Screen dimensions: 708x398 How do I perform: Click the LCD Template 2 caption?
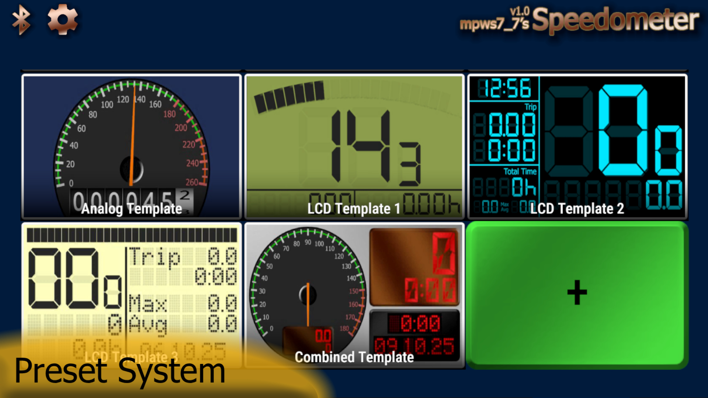click(x=577, y=209)
